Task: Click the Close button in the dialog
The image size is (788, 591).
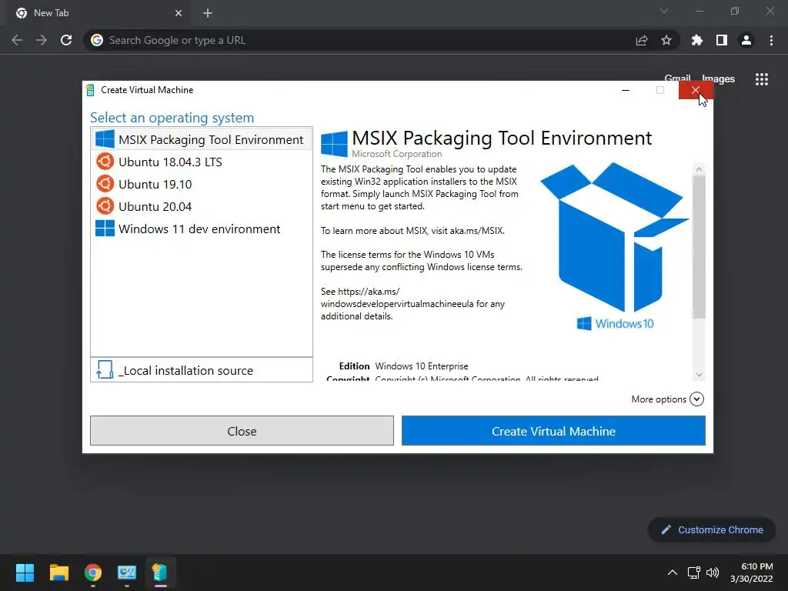Action: point(242,431)
